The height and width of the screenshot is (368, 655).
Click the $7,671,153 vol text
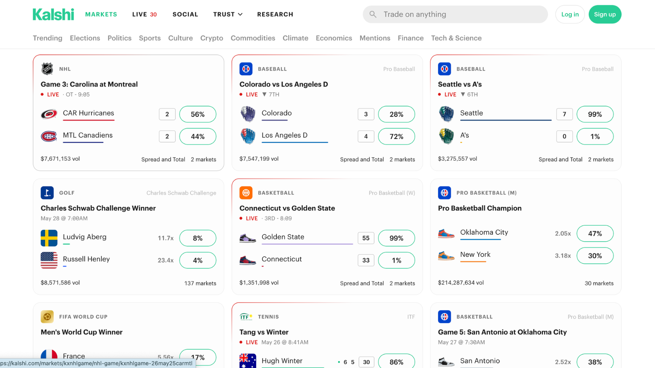point(60,159)
